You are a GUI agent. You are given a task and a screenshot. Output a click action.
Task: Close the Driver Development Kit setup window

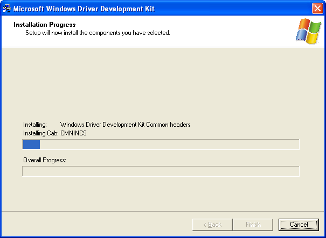tap(317, 8)
